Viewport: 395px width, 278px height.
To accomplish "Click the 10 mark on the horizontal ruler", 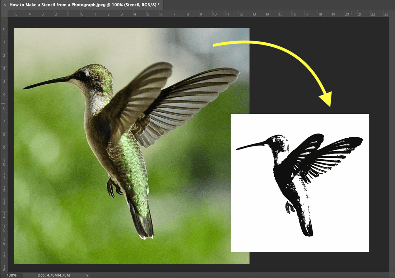I will point(215,14).
